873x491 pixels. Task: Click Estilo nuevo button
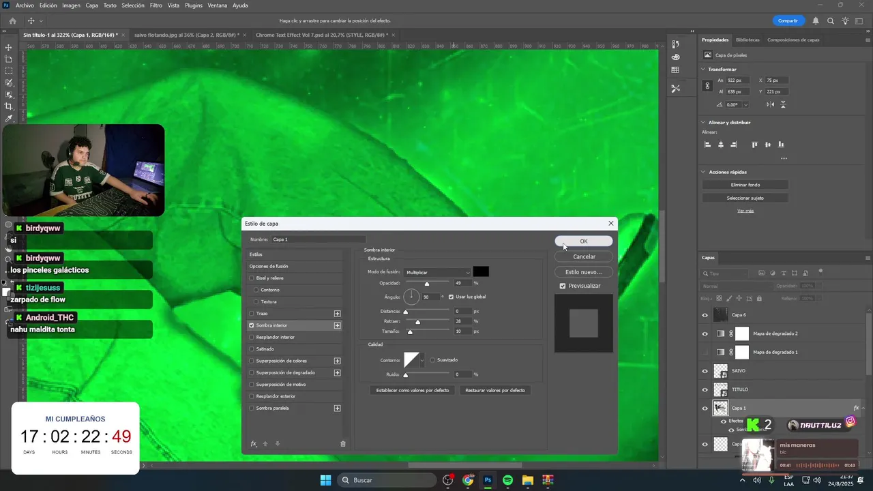click(x=584, y=272)
